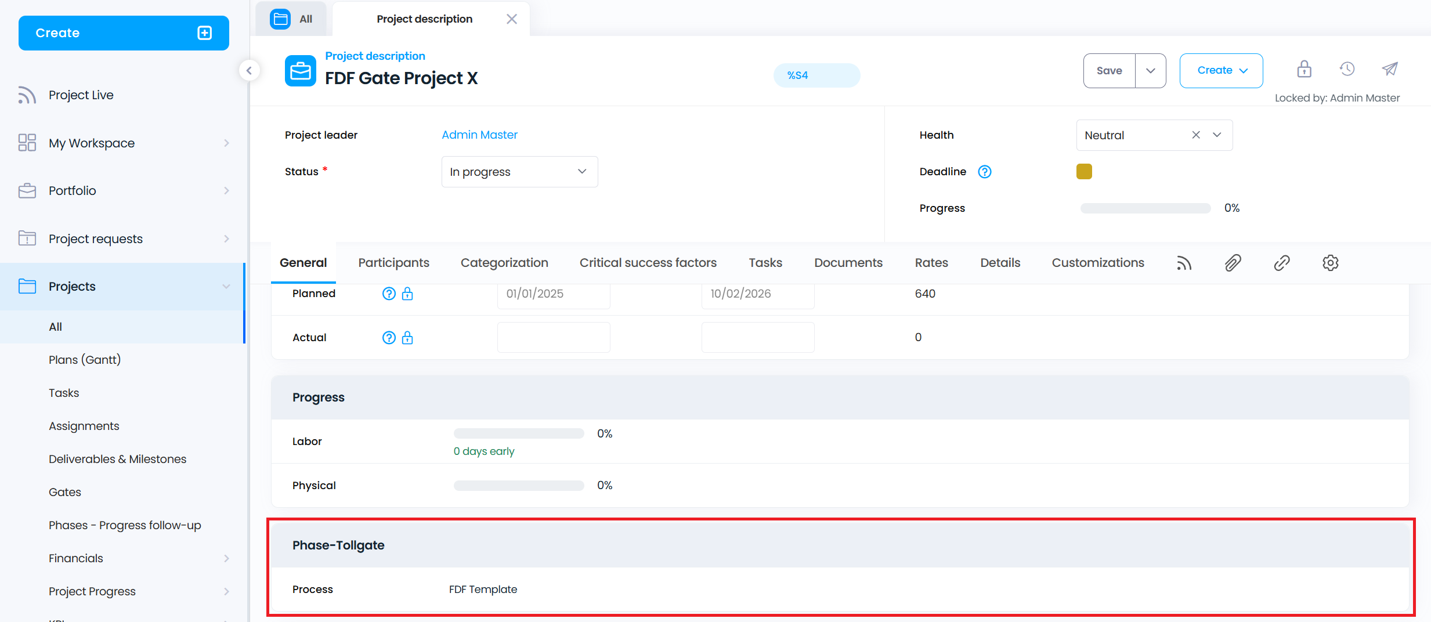
Task: Open the settings gear tab
Action: [1330, 263]
